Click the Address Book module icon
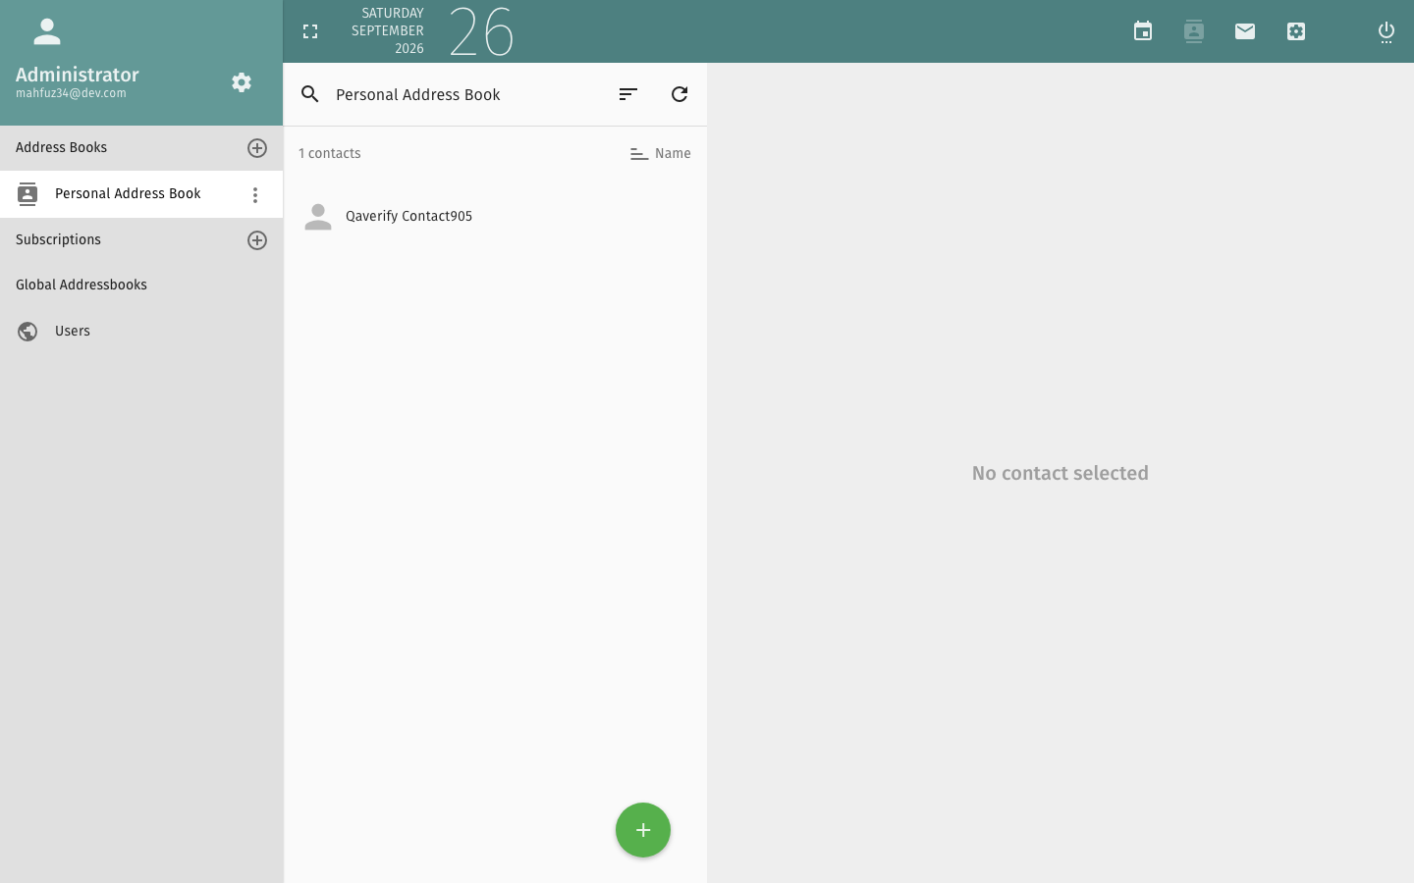This screenshot has width=1414, height=883. (1194, 31)
